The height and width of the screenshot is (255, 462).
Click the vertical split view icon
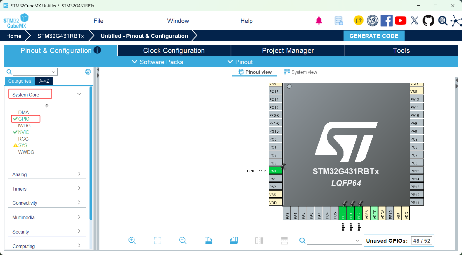point(259,241)
